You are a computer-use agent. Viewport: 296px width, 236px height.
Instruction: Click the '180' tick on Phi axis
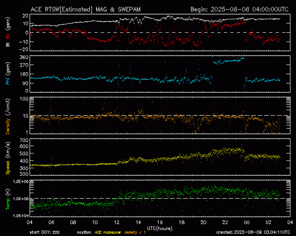pyautogui.click(x=24, y=74)
